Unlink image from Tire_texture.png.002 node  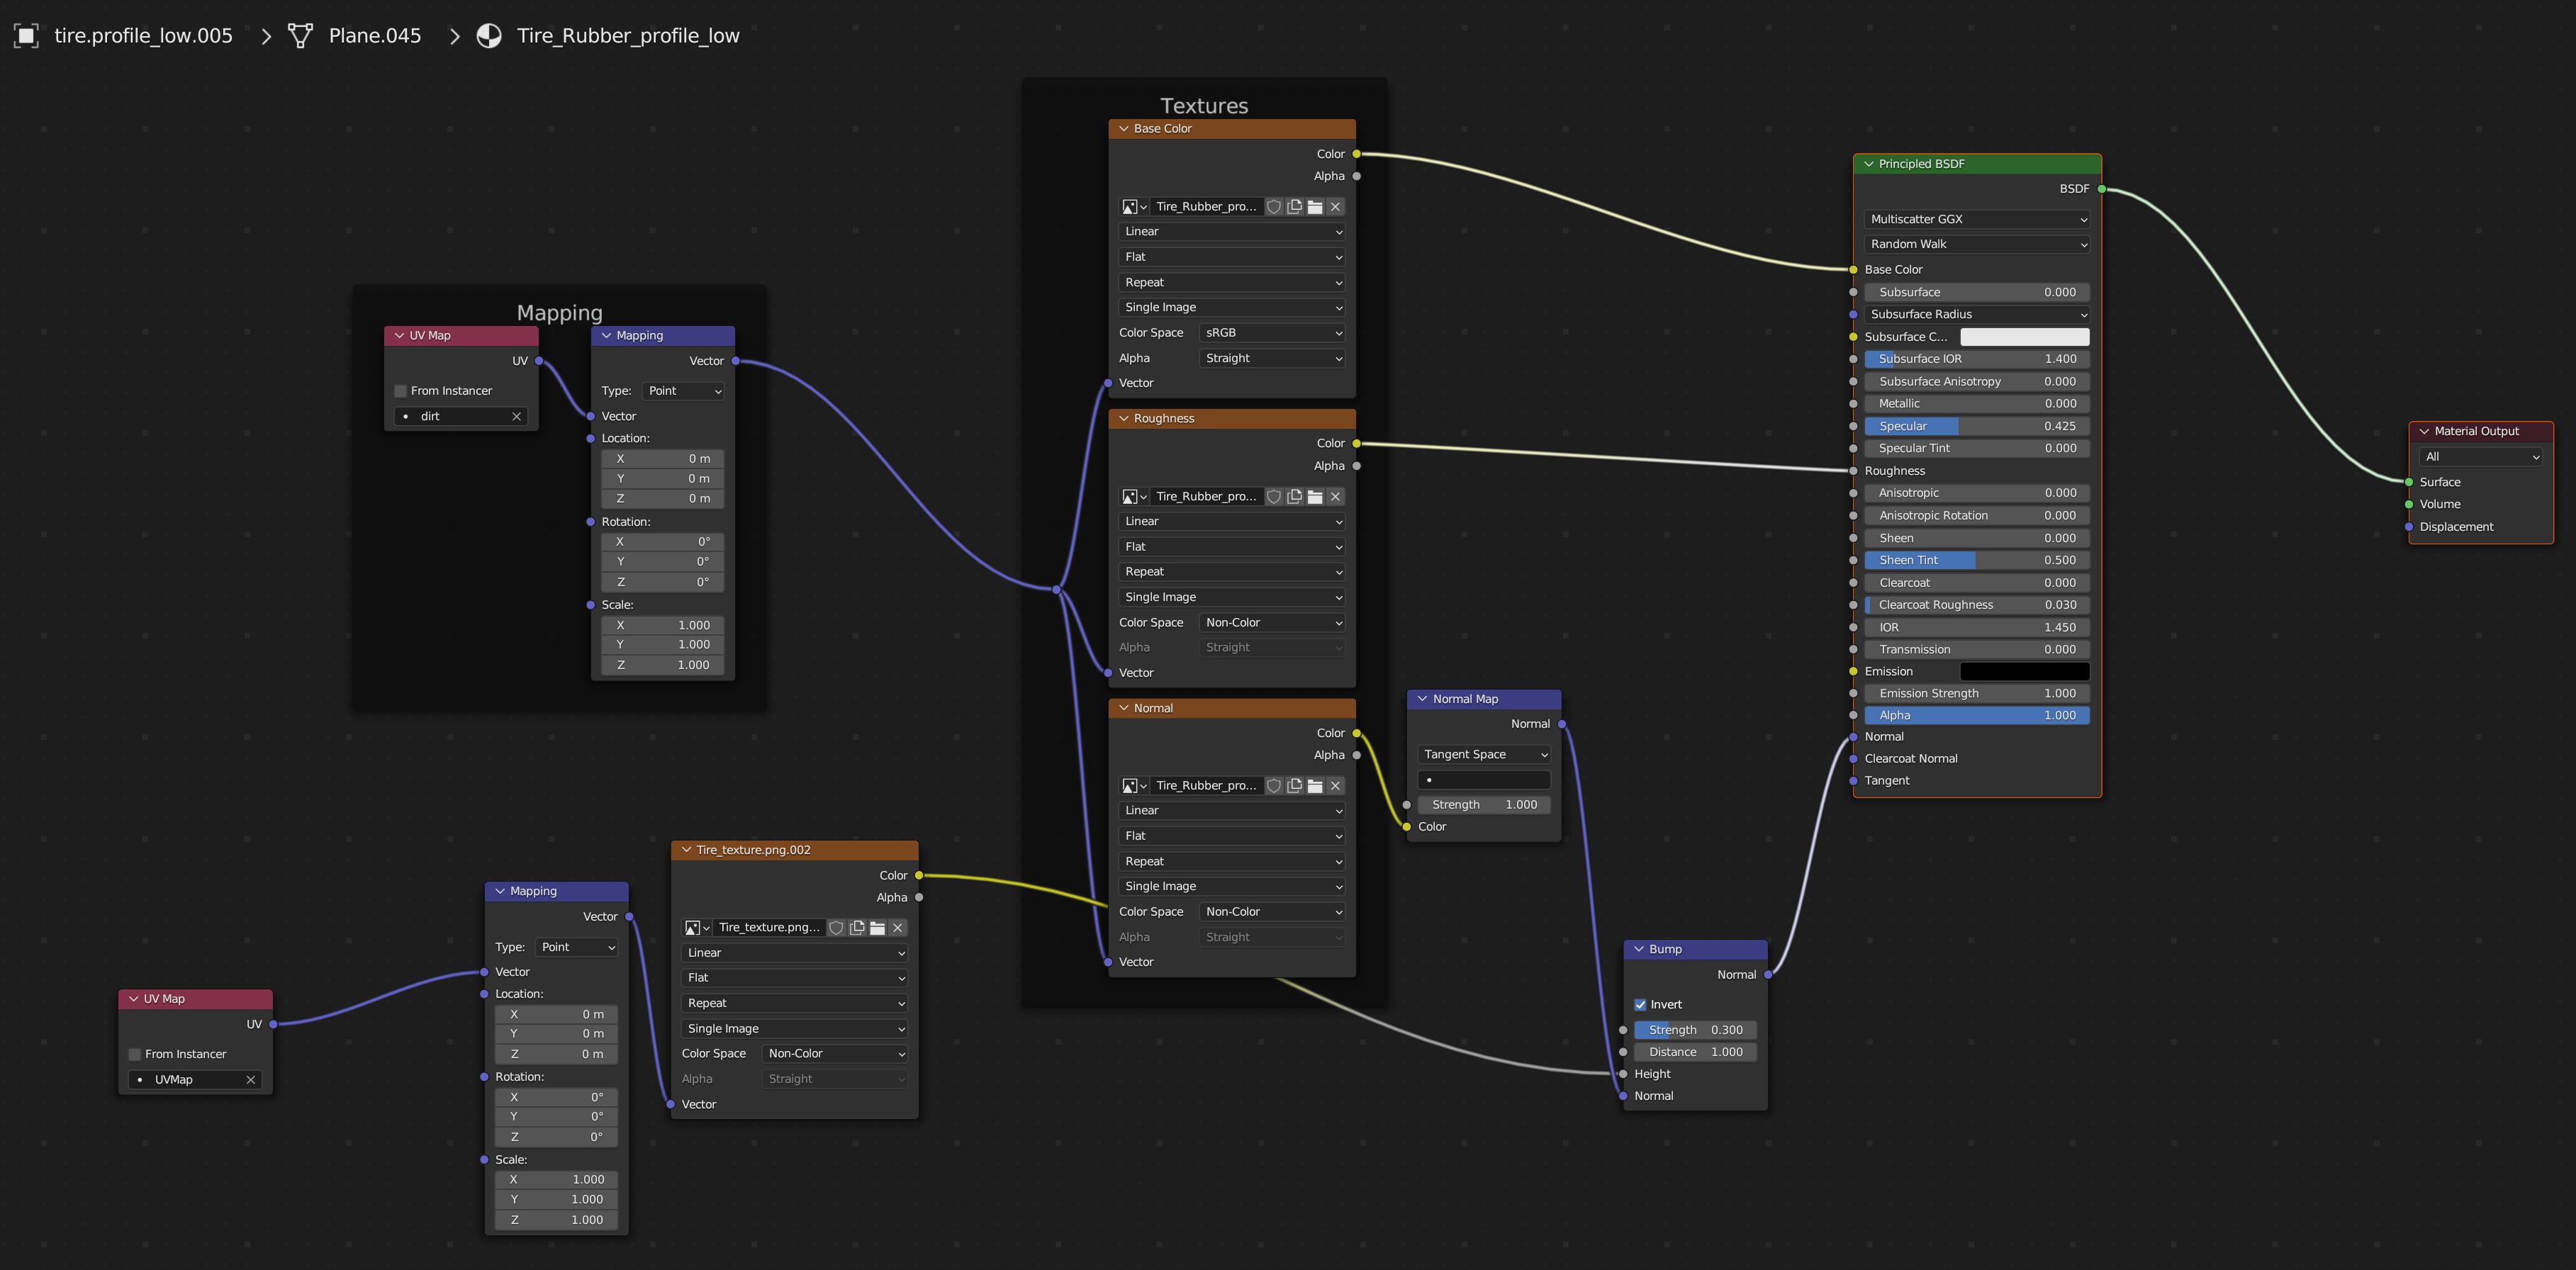click(x=898, y=928)
